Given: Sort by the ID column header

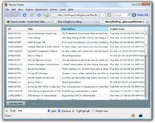Looking at the screenshot, I should click(x=16, y=29).
